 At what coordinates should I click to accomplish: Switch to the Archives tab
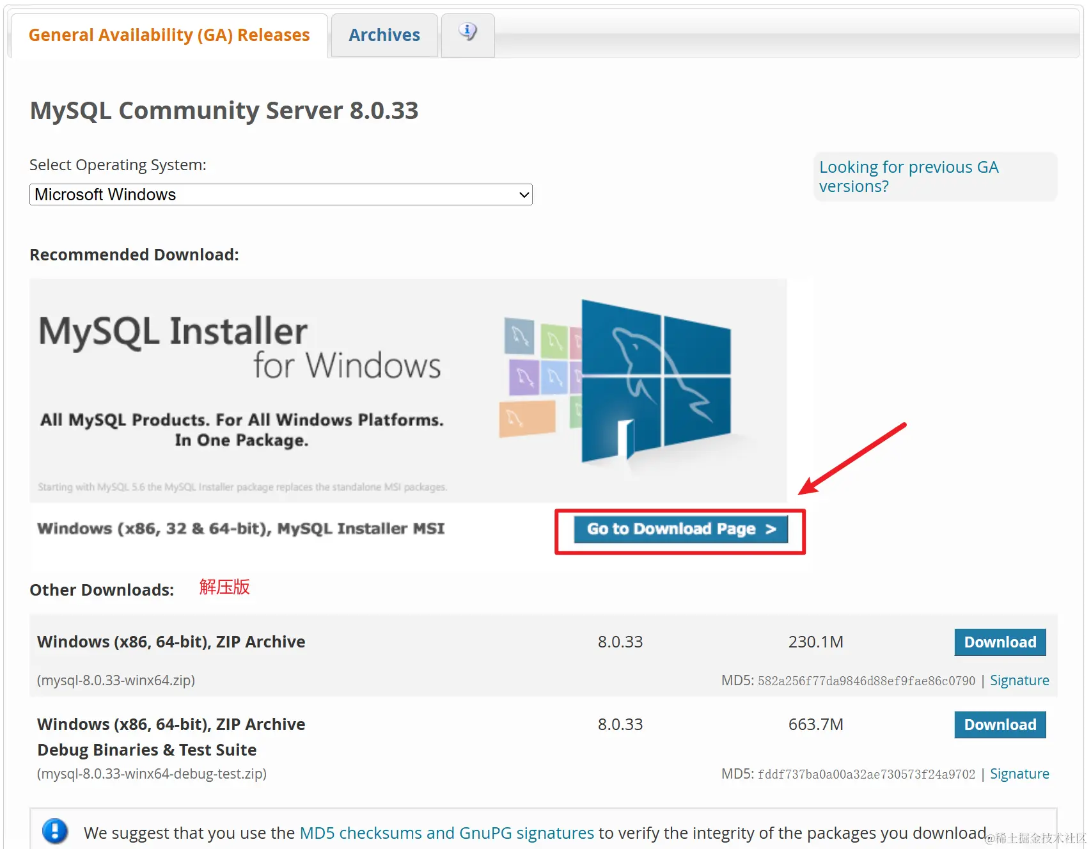click(x=384, y=35)
